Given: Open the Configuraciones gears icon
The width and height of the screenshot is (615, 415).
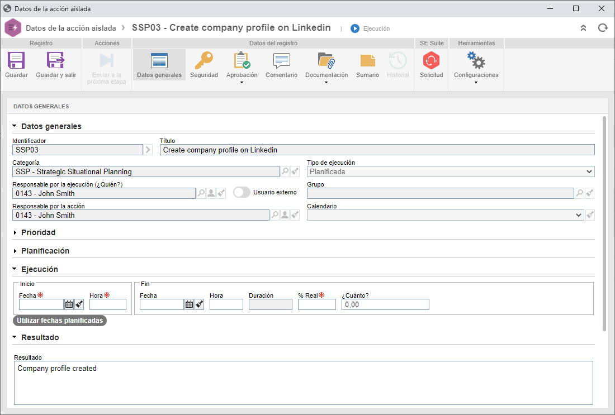Looking at the screenshot, I should [476, 61].
